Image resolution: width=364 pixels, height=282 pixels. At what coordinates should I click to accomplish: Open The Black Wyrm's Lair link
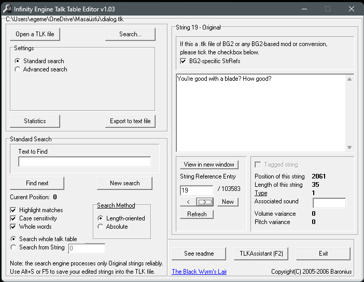(x=199, y=272)
